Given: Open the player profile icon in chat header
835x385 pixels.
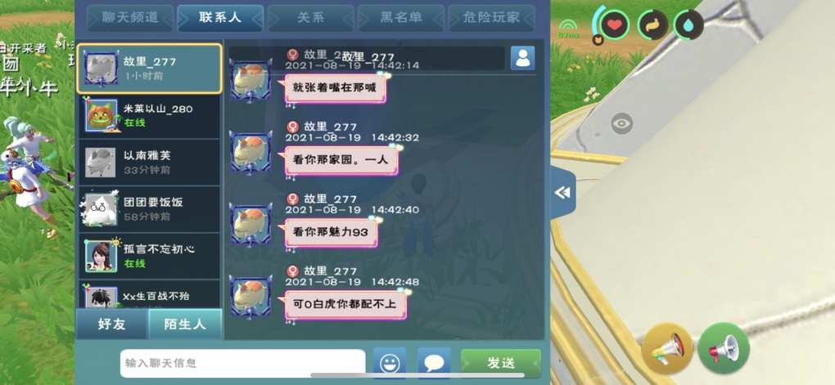Looking at the screenshot, I should pos(522,58).
